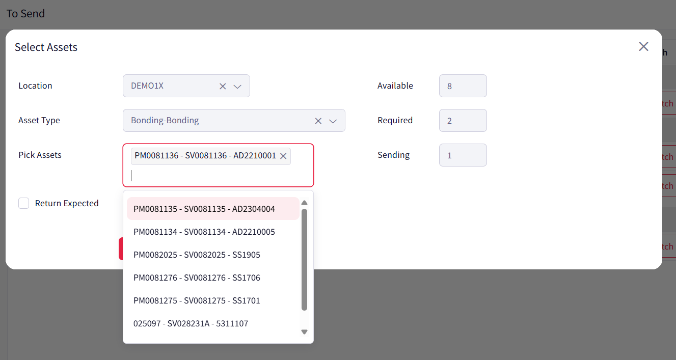Click the asset list scroll down arrow
676x360 pixels.
(x=305, y=331)
